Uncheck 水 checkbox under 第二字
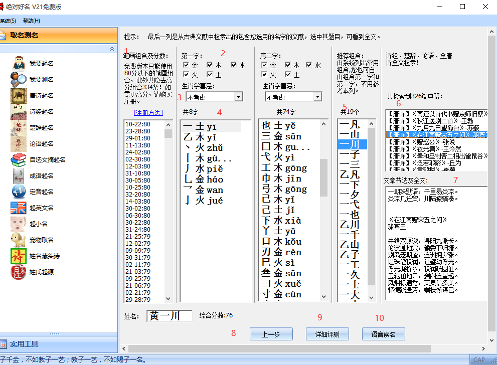 click(309, 65)
